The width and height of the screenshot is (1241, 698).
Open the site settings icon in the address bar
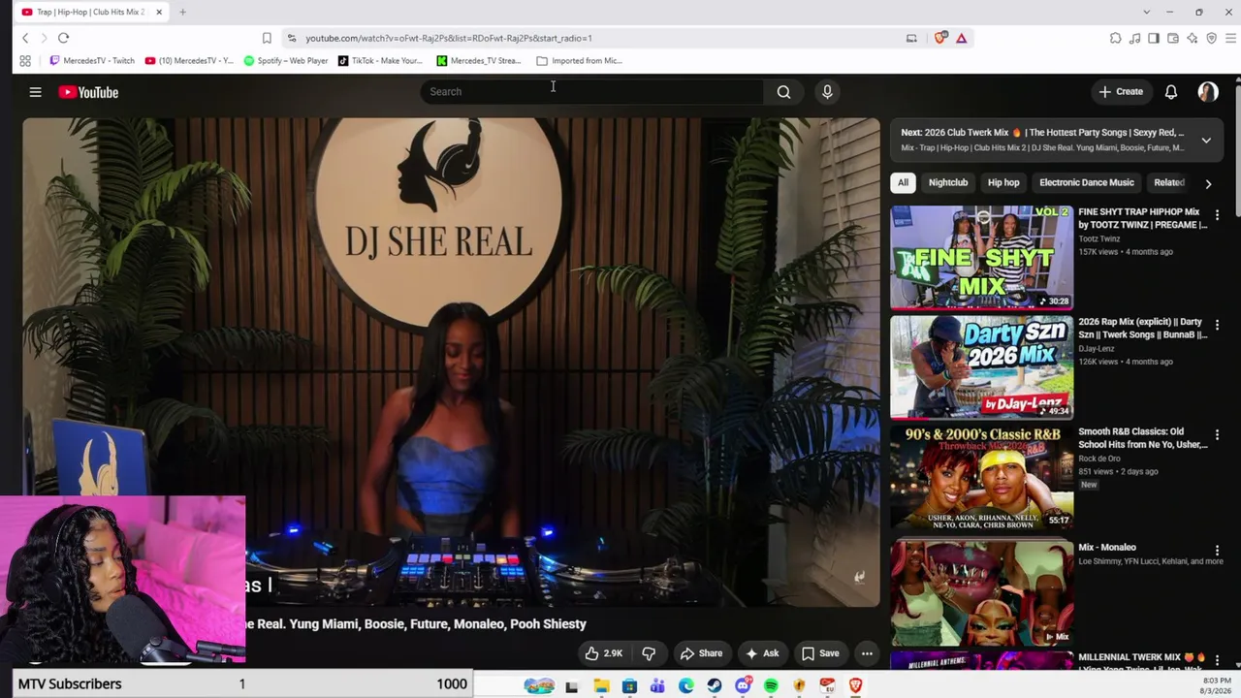291,38
